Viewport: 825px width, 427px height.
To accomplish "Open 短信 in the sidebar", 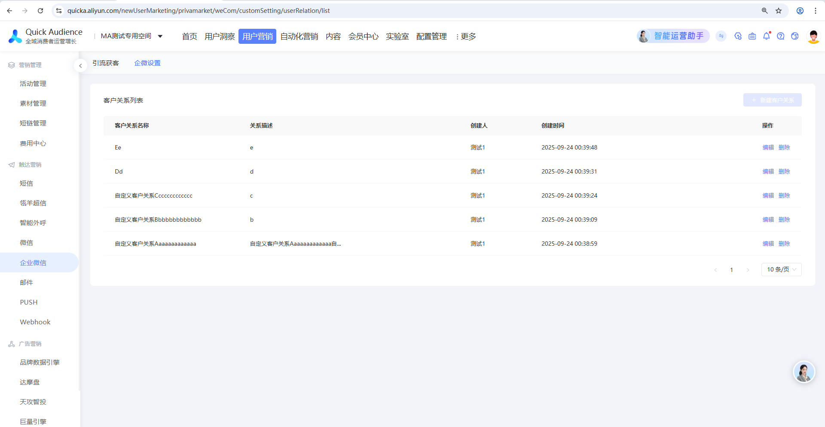I will click(x=26, y=183).
